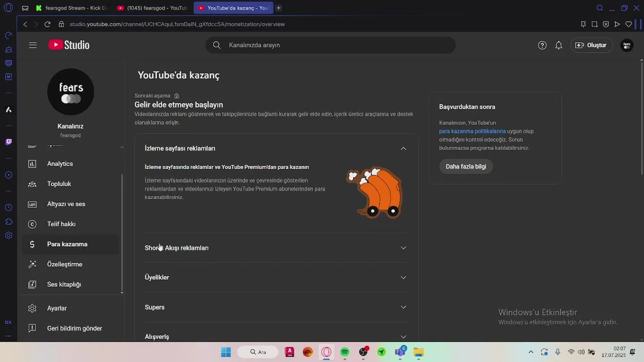Screen dimensions: 644x362
Task: Click the page vertical scrollbar
Action: point(641,120)
